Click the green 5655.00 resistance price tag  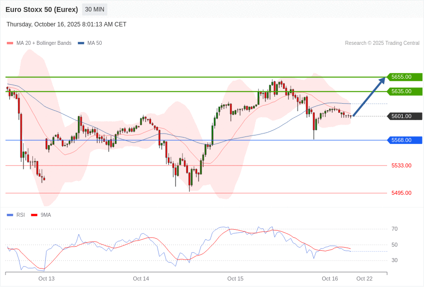pos(404,77)
